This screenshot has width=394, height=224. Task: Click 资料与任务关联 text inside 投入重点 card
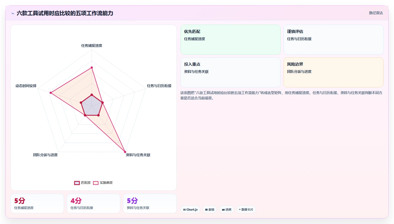(x=196, y=72)
